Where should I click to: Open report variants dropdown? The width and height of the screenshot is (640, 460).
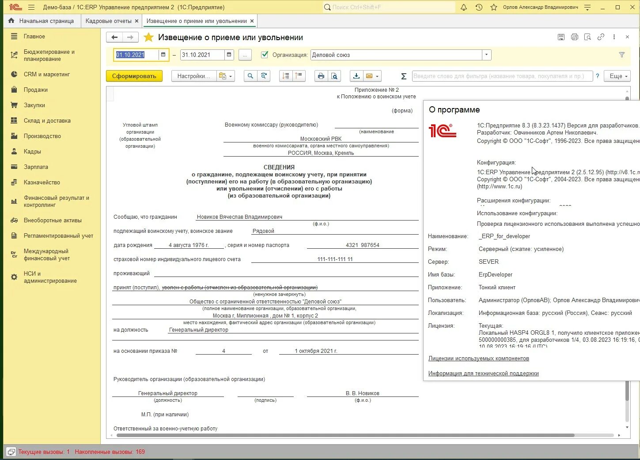tap(226, 76)
